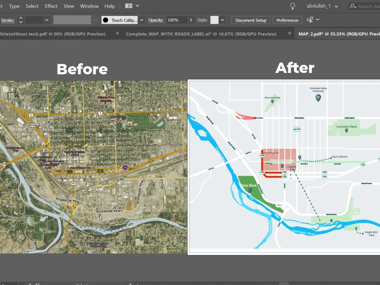
Task: Select the Touch Calligraphic brush preview icon
Action: click(x=105, y=19)
